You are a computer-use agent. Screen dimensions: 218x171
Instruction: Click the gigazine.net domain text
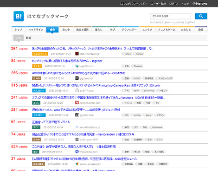[x=86, y=78]
